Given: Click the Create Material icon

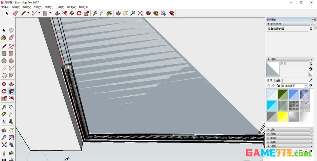Looking at the screenshot, I should click(311, 69).
